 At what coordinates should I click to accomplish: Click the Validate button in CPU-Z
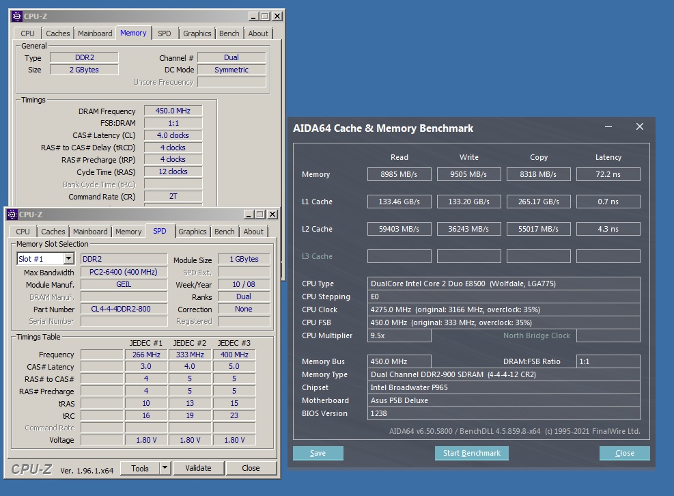tap(198, 468)
